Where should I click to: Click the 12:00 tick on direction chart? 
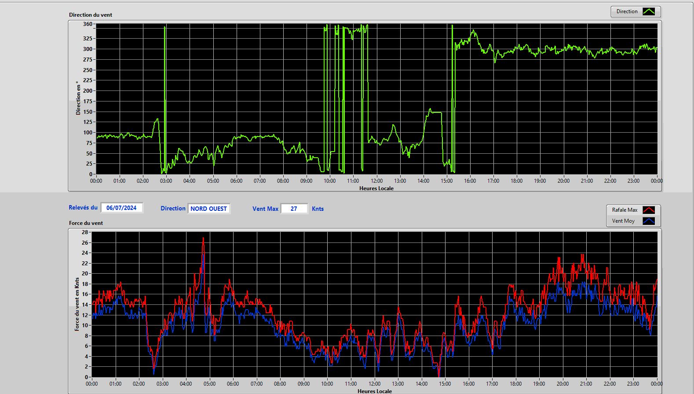[376, 181]
